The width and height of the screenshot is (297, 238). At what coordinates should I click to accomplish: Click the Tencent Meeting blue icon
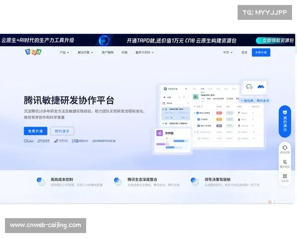click(261, 87)
